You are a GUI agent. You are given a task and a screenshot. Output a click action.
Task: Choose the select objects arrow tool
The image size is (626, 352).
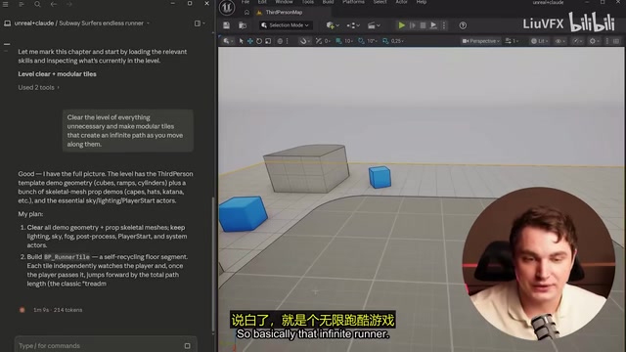241,41
